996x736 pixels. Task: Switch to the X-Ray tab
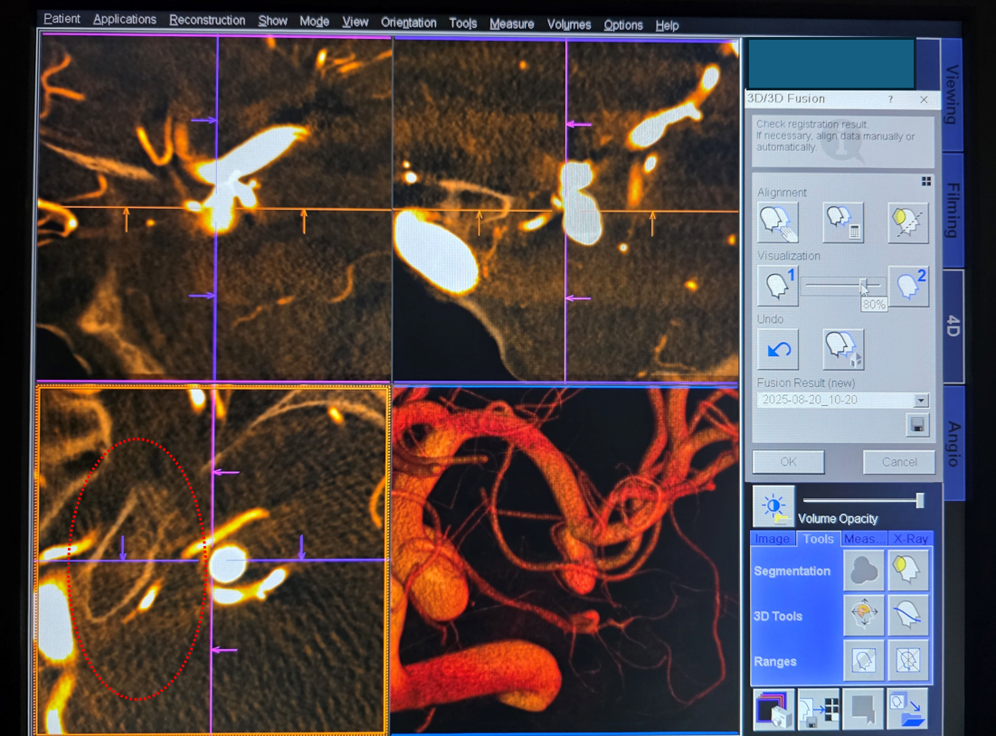click(x=910, y=539)
